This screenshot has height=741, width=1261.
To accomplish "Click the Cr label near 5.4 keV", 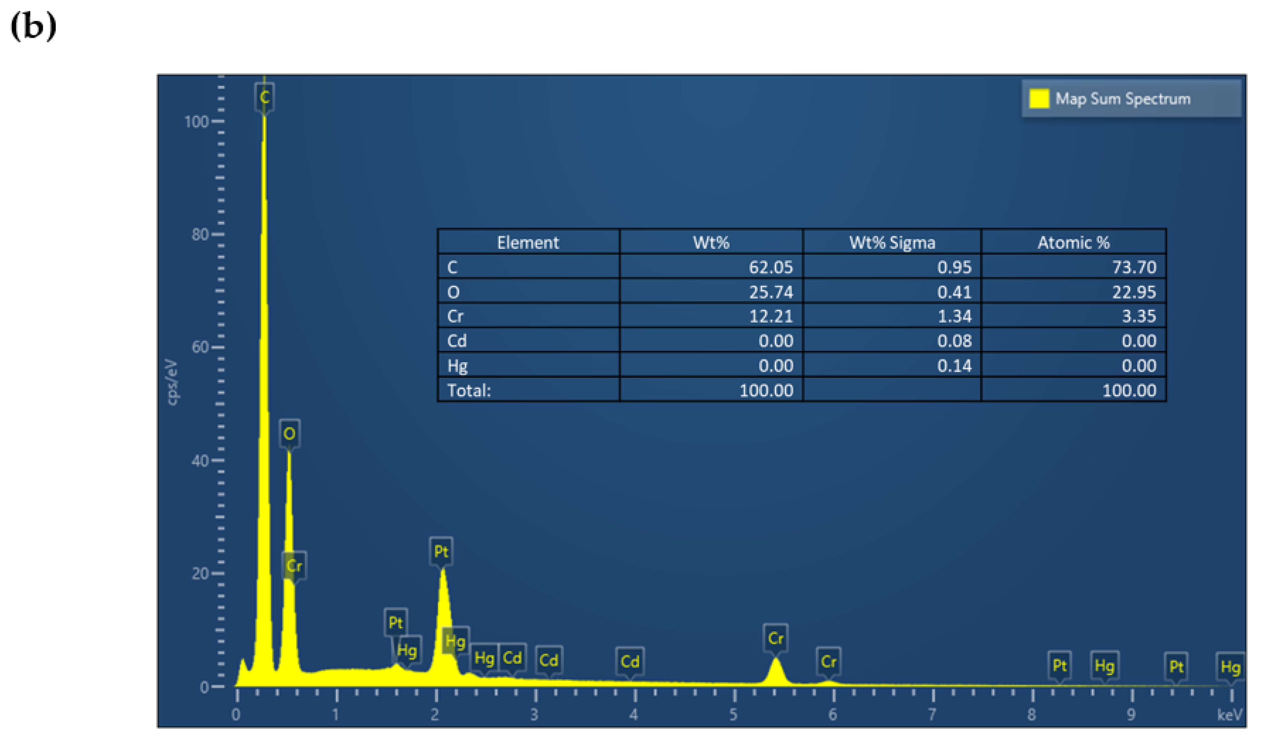I will click(x=775, y=638).
